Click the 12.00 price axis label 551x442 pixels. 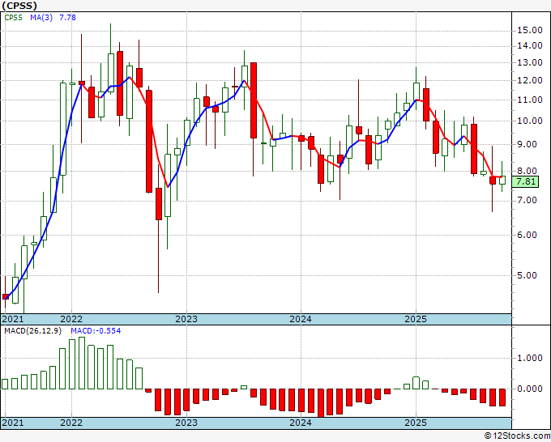point(530,81)
